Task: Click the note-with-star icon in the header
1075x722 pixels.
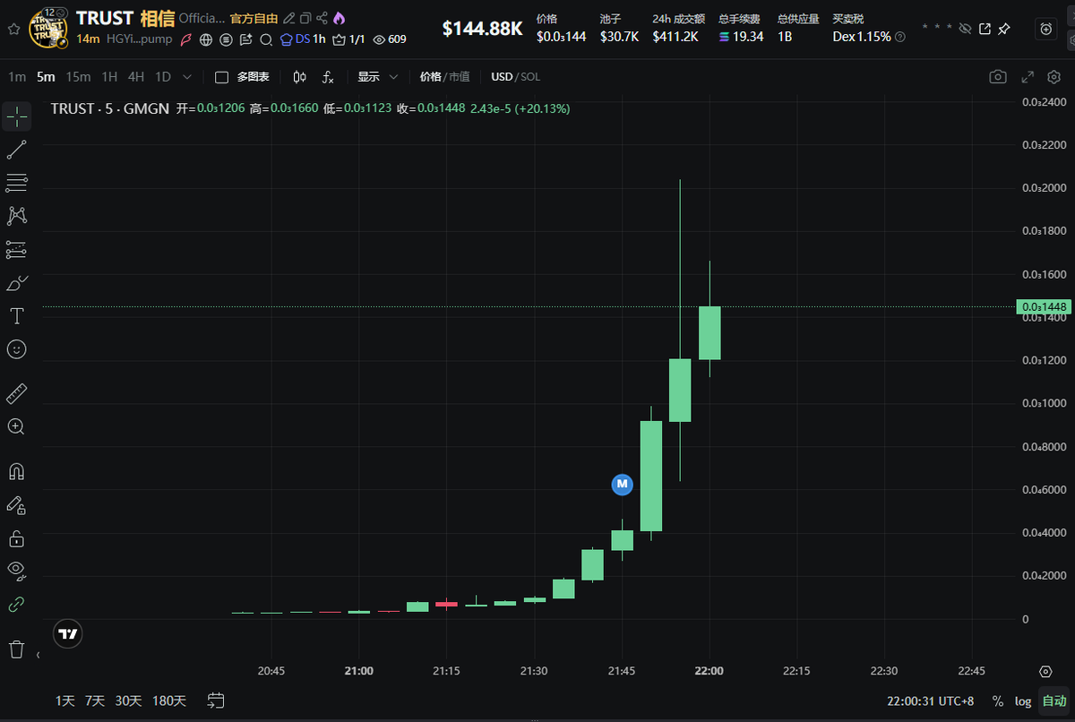Action: [245, 39]
